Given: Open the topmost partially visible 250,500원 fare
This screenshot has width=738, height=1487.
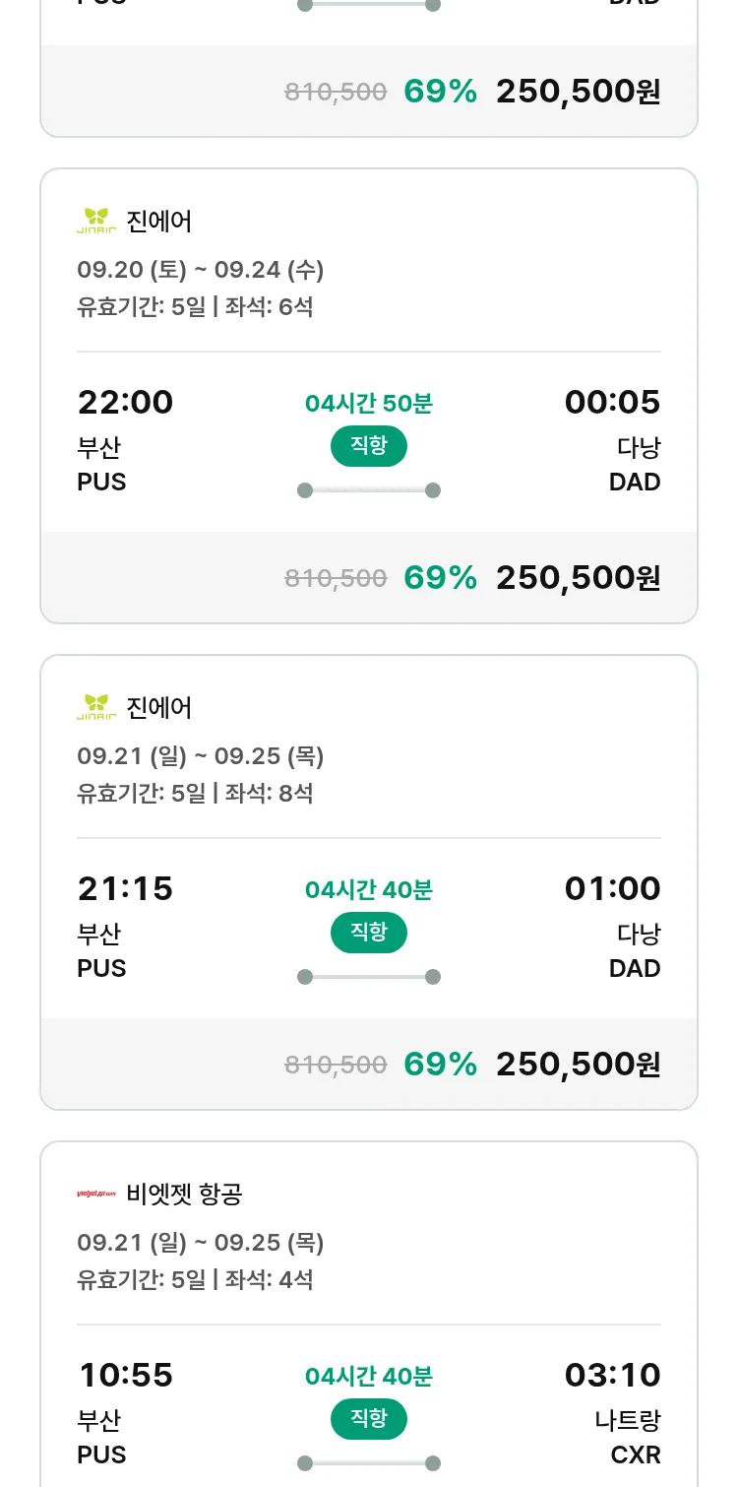Looking at the screenshot, I should [578, 92].
